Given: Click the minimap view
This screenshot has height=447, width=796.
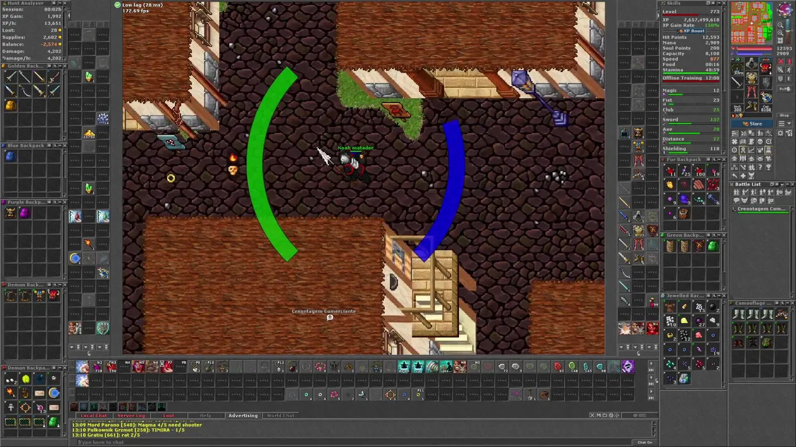Looking at the screenshot, I should click(x=752, y=23).
